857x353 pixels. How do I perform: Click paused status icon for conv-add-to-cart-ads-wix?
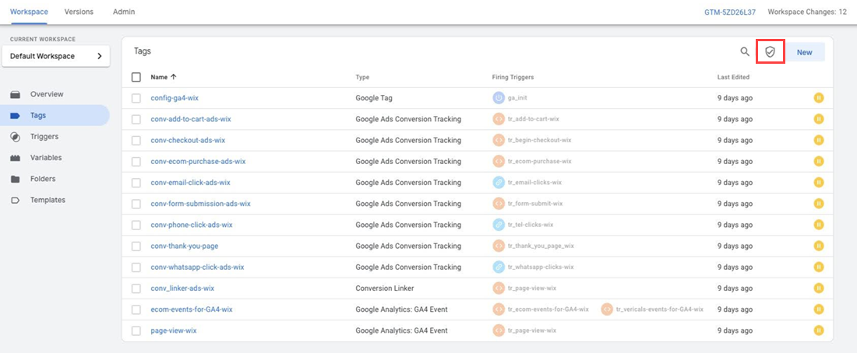(818, 119)
